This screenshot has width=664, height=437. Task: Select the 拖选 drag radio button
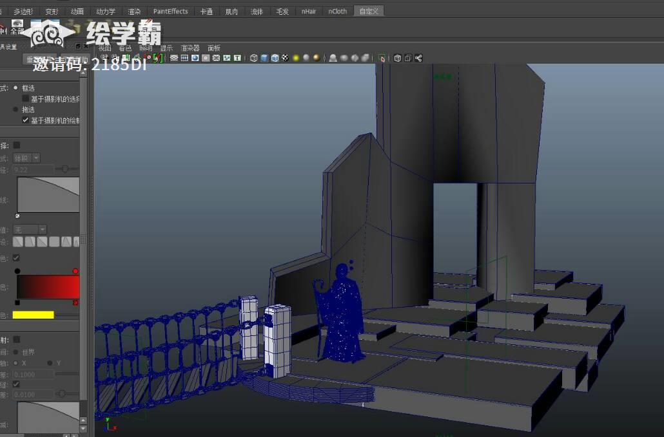(15, 109)
